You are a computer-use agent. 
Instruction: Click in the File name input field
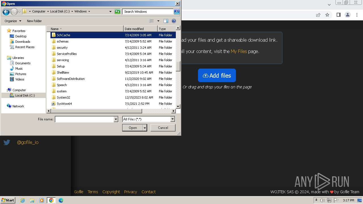[x=84, y=119]
